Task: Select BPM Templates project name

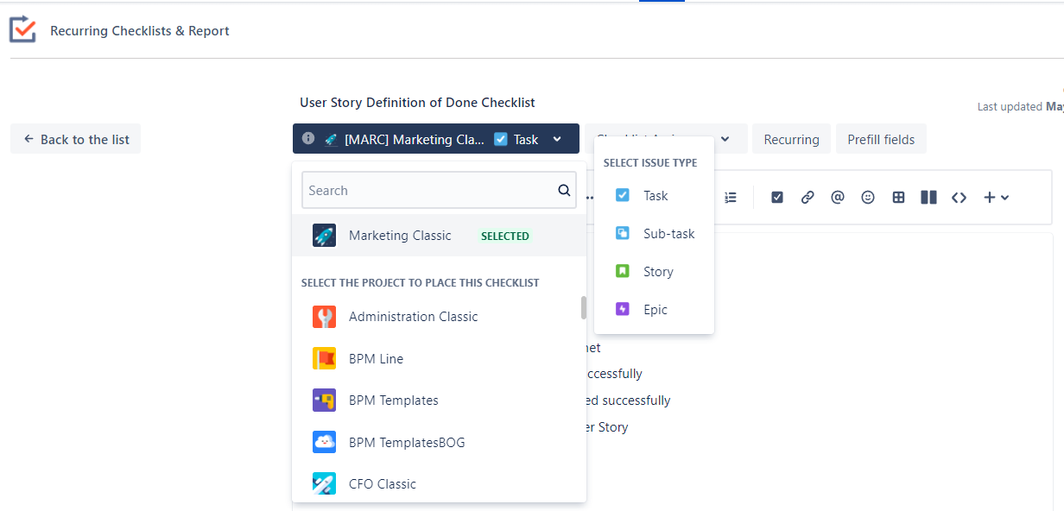Action: tap(394, 401)
